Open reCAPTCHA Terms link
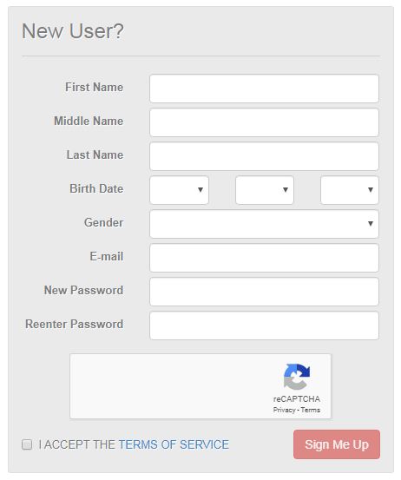This screenshot has width=401, height=480. click(311, 410)
